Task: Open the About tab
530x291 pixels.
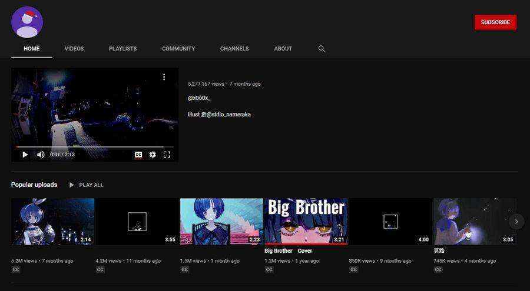Action: [x=283, y=49]
